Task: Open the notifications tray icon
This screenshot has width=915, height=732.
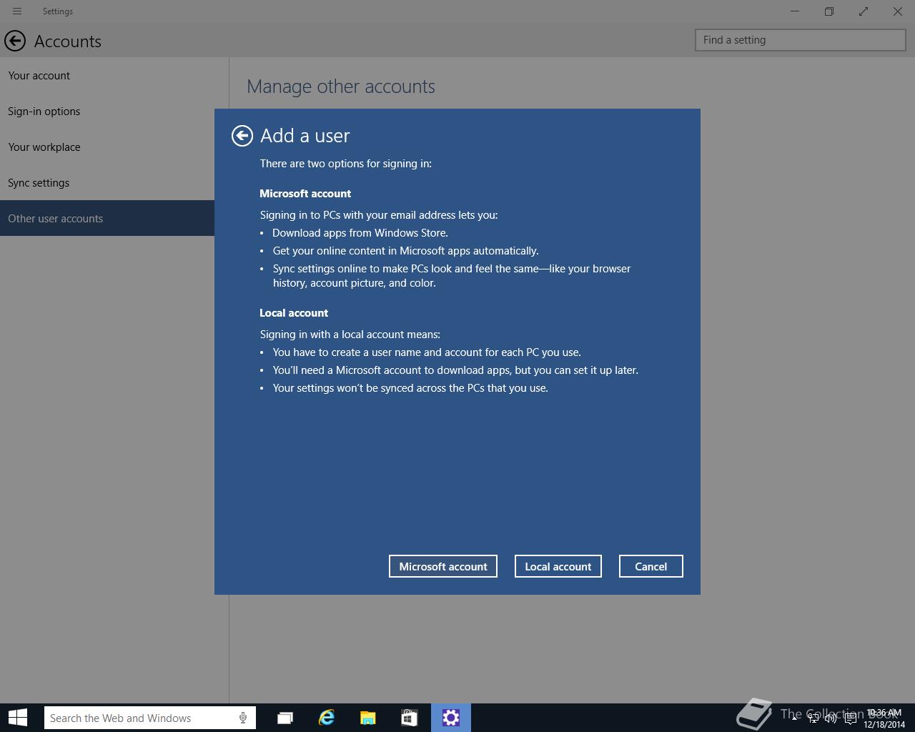Action: tap(850, 718)
